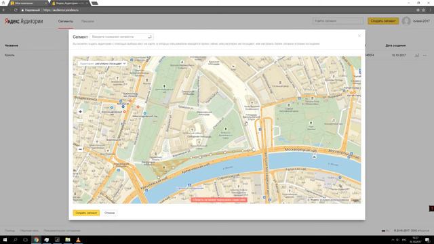This screenshot has width=434, height=244.
Task: Go back with browser back arrow
Action: point(4,10)
